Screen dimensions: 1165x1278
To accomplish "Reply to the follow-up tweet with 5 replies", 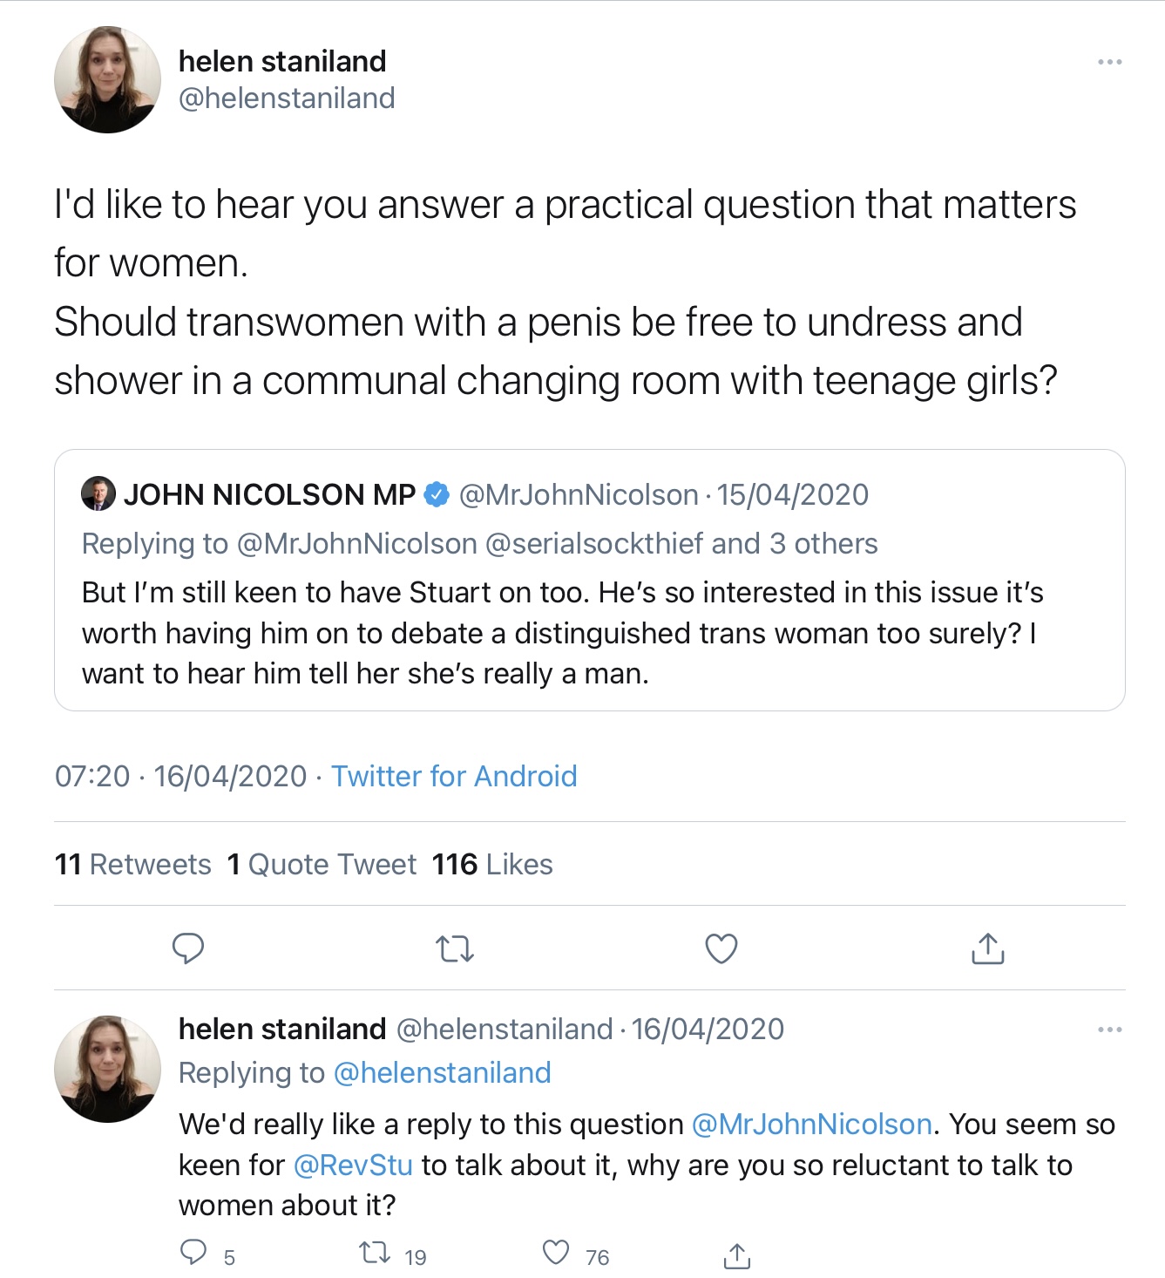I will 193,1254.
